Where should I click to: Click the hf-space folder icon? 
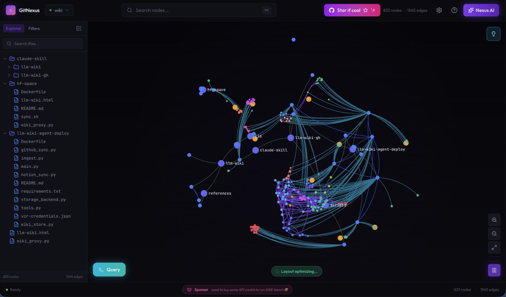pyautogui.click(x=12, y=84)
